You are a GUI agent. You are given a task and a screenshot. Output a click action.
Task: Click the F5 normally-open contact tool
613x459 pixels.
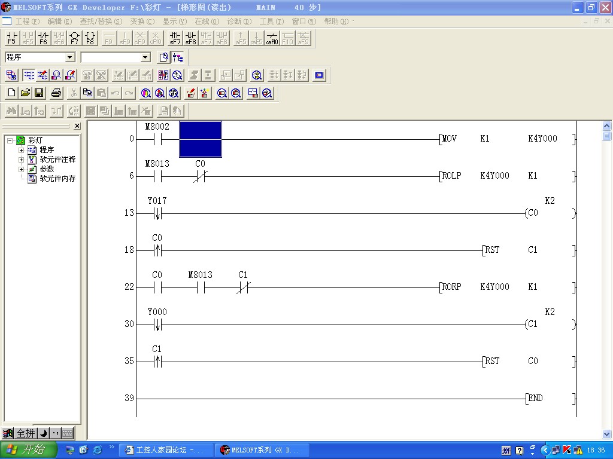(11, 39)
